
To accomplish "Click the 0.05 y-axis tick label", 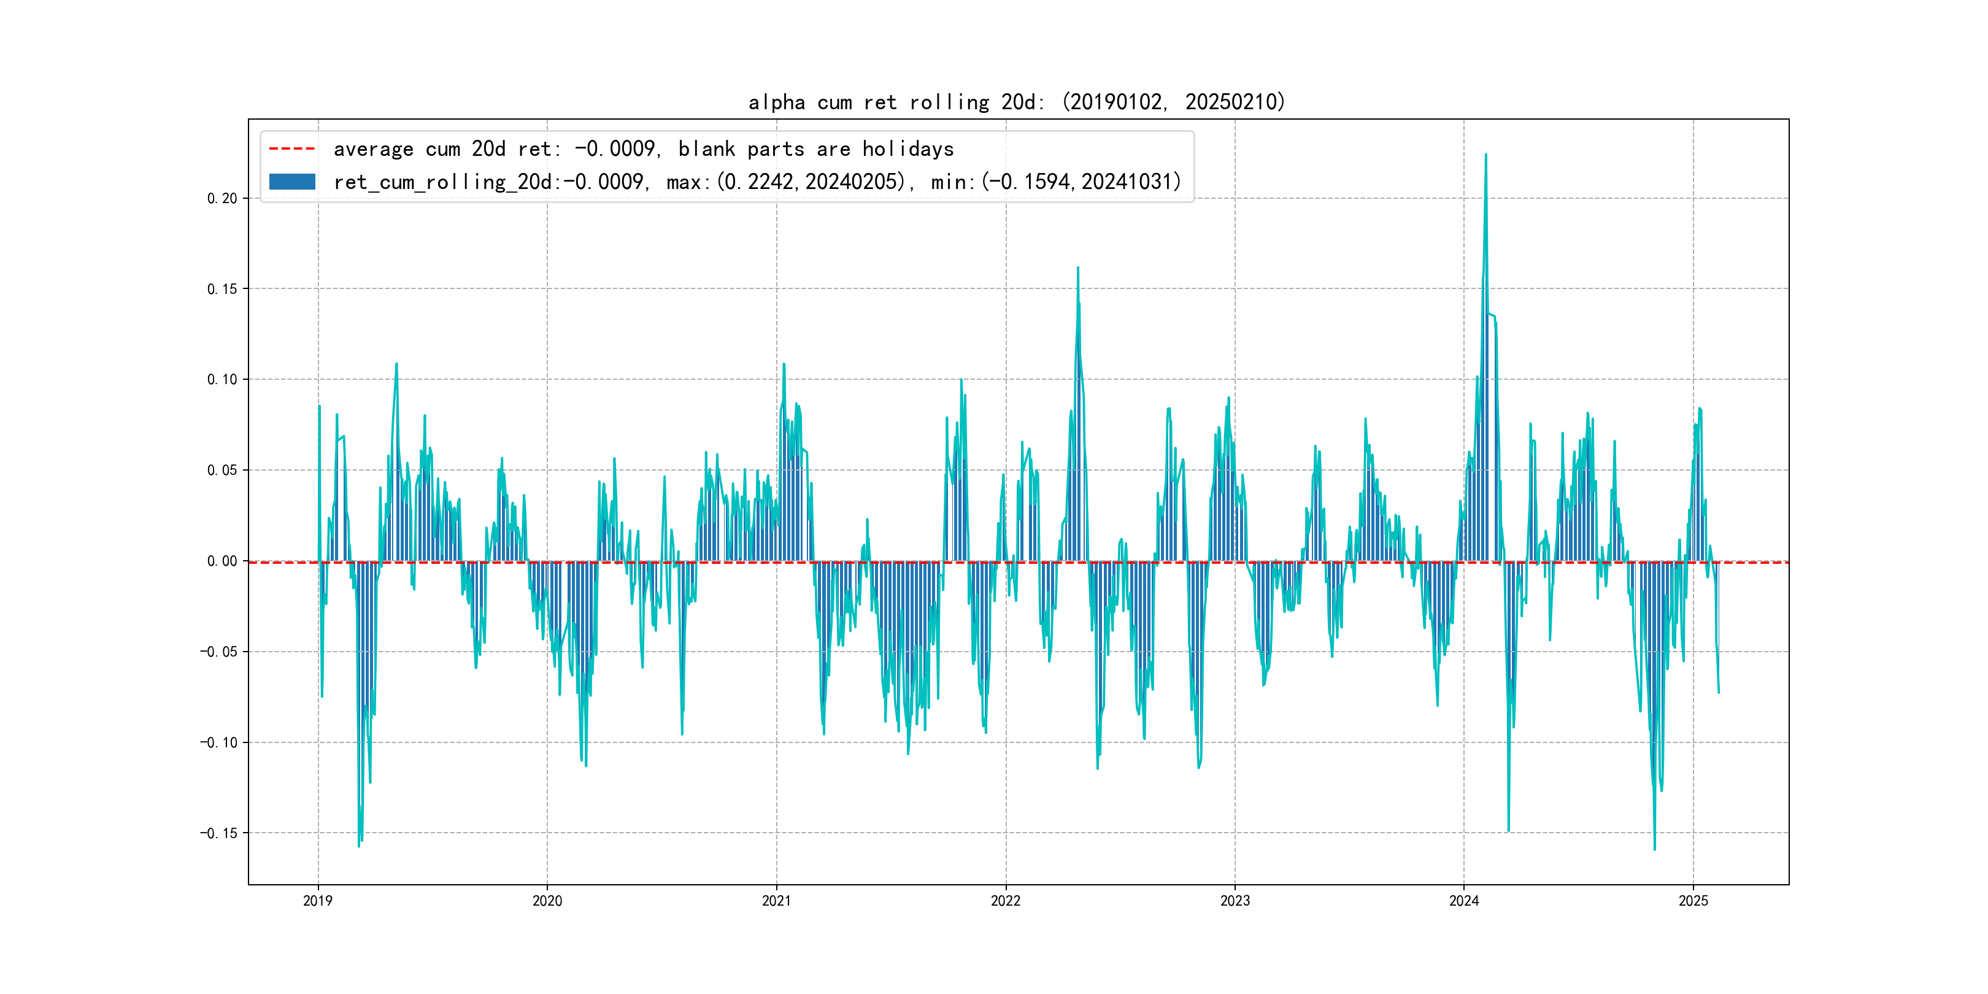I will (x=222, y=471).
